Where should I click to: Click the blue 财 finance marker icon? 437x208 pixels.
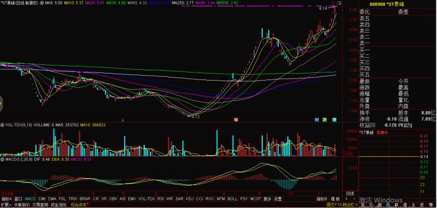[x=317, y=120]
